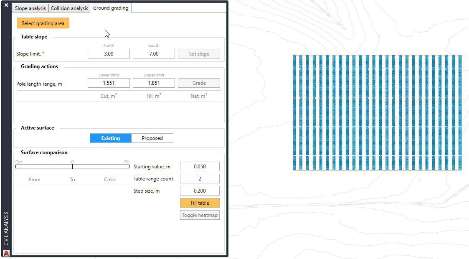The width and height of the screenshot is (469, 259).
Task: Click the Set slope button
Action: [199, 54]
